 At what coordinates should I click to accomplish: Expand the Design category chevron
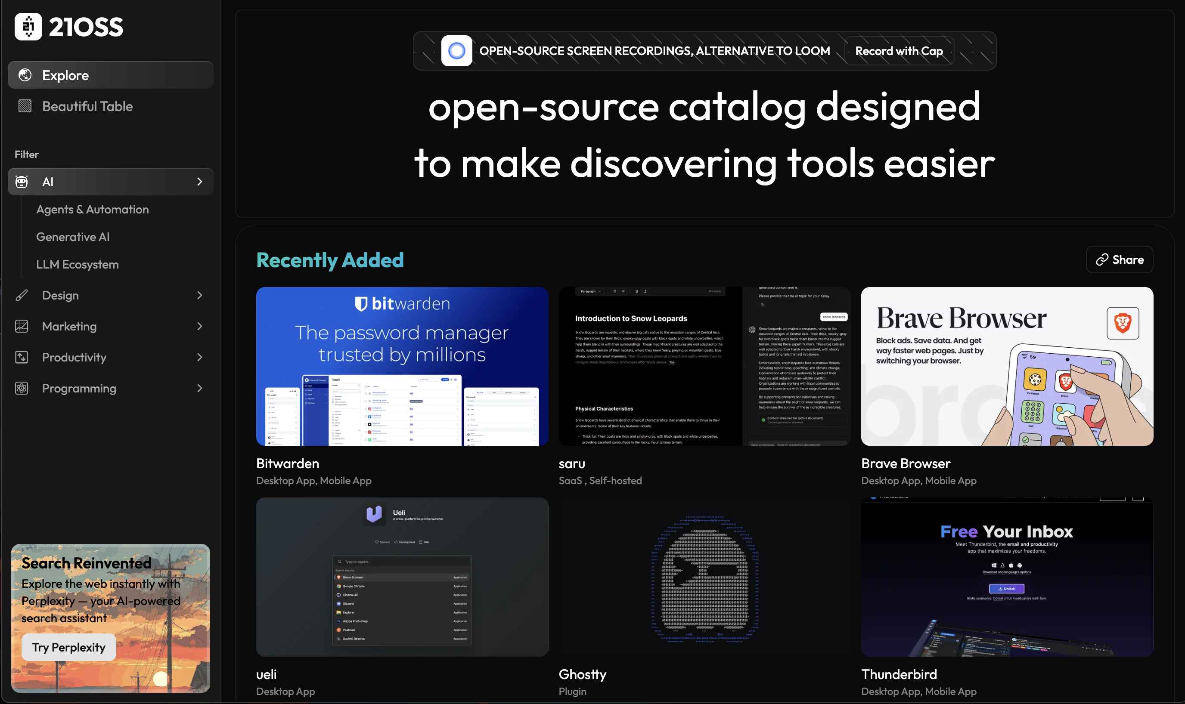point(199,295)
